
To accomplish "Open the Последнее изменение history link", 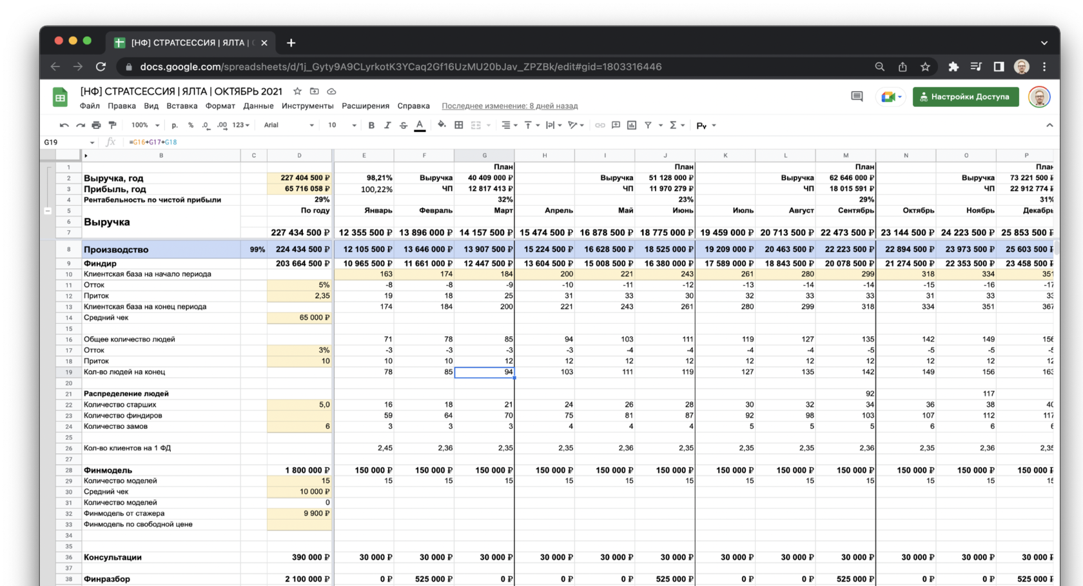I will 509,106.
